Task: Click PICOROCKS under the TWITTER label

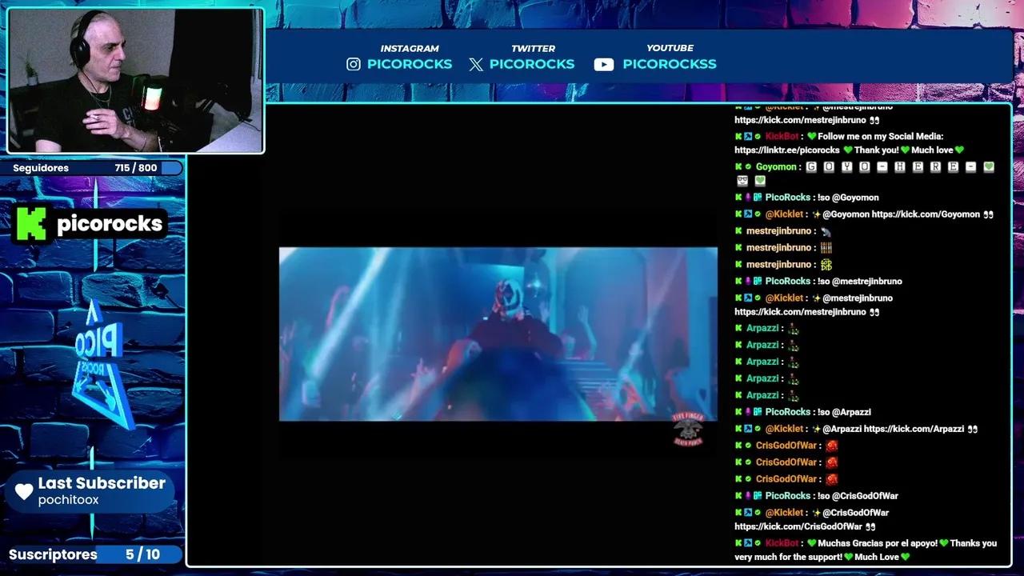Action: [x=532, y=64]
